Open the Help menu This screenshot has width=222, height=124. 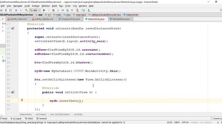coord(91,6)
